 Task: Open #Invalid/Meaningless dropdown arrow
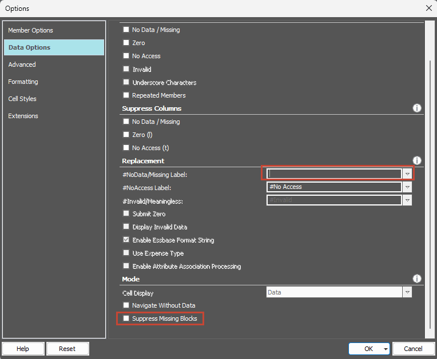pyautogui.click(x=407, y=200)
